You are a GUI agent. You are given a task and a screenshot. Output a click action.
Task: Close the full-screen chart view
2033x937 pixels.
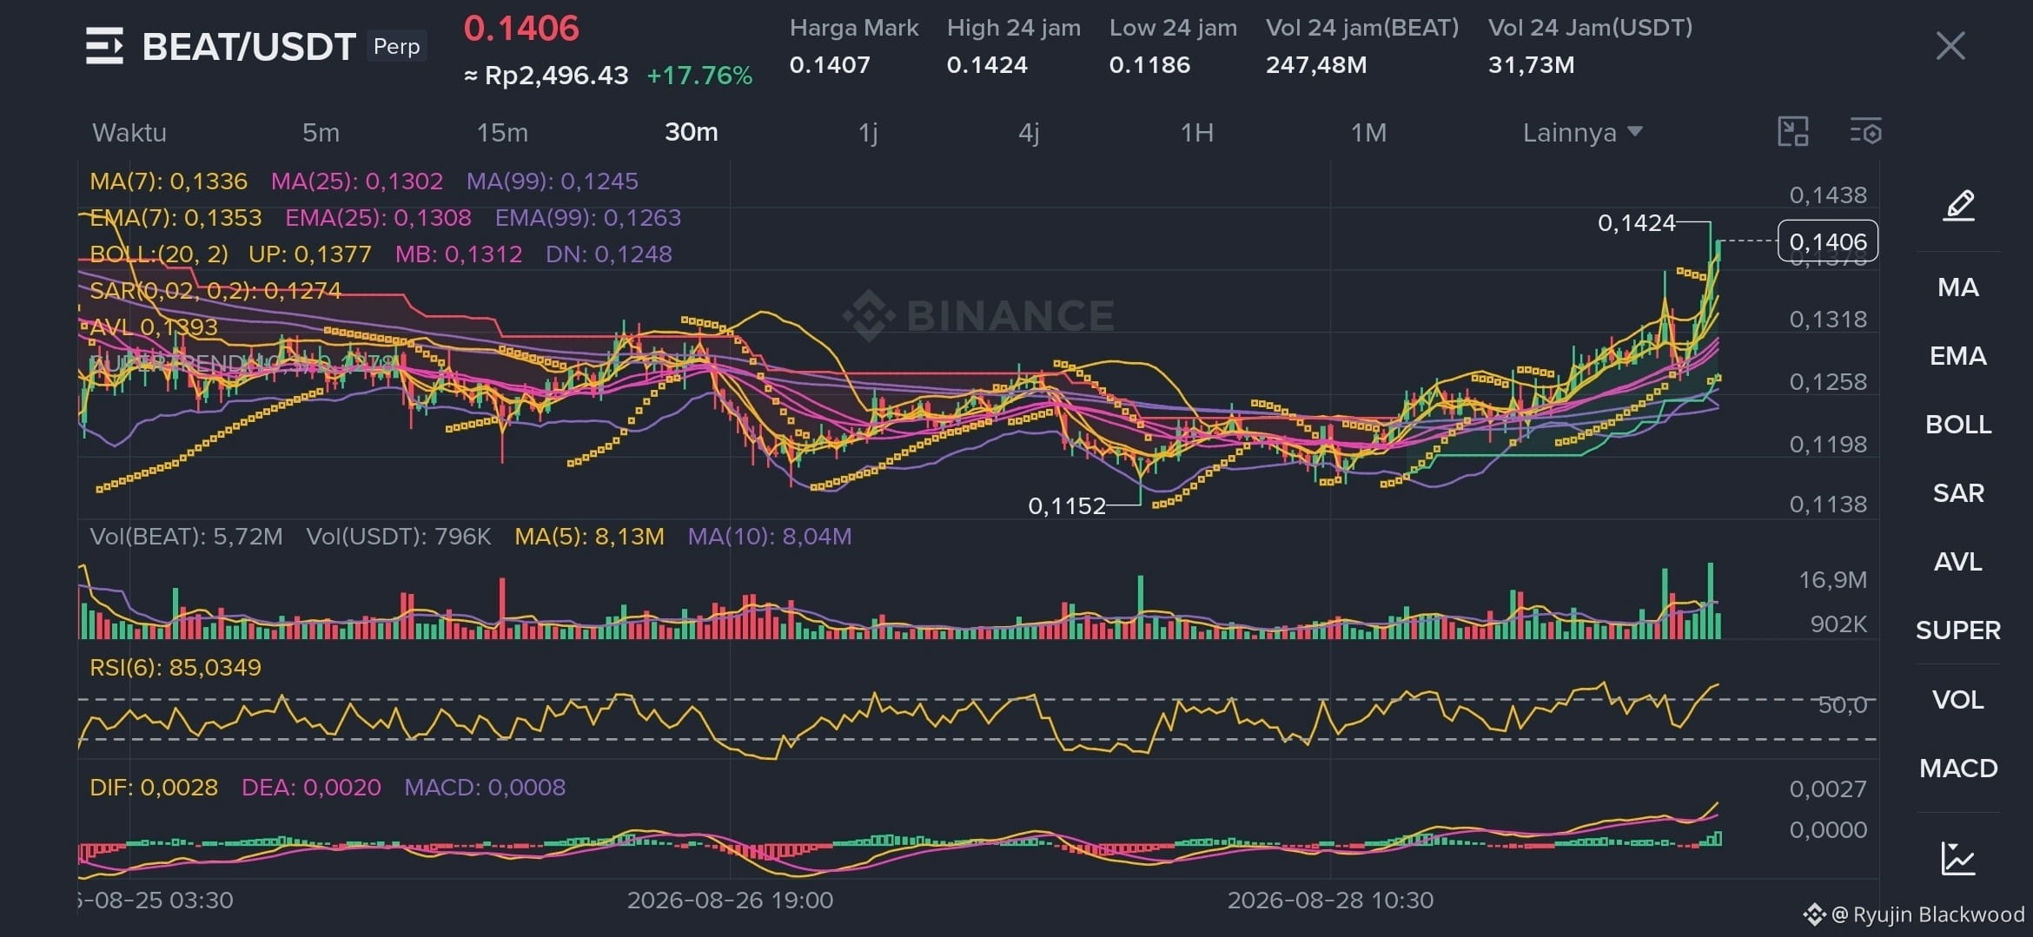(1950, 46)
